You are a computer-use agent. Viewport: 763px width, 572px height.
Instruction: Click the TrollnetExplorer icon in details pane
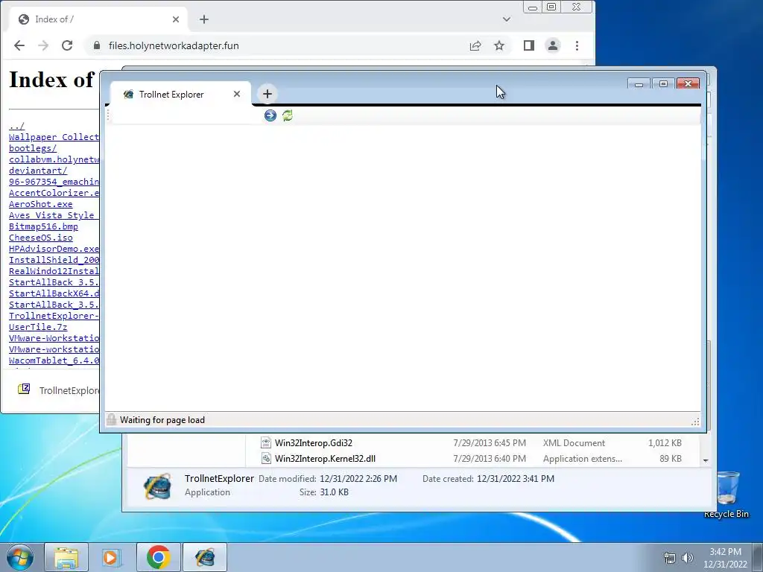158,486
